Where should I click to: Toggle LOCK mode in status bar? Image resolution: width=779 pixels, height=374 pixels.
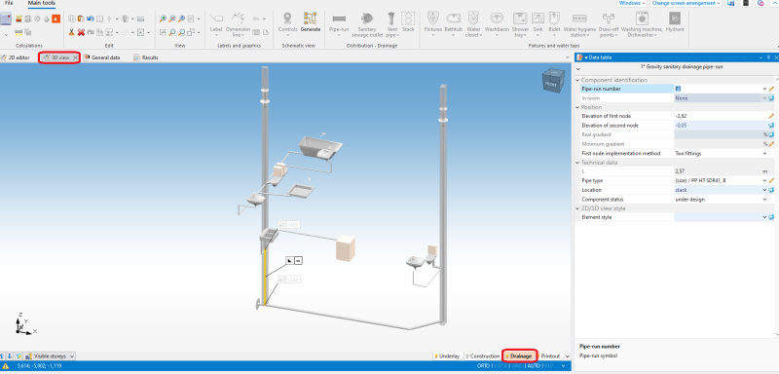500,365
